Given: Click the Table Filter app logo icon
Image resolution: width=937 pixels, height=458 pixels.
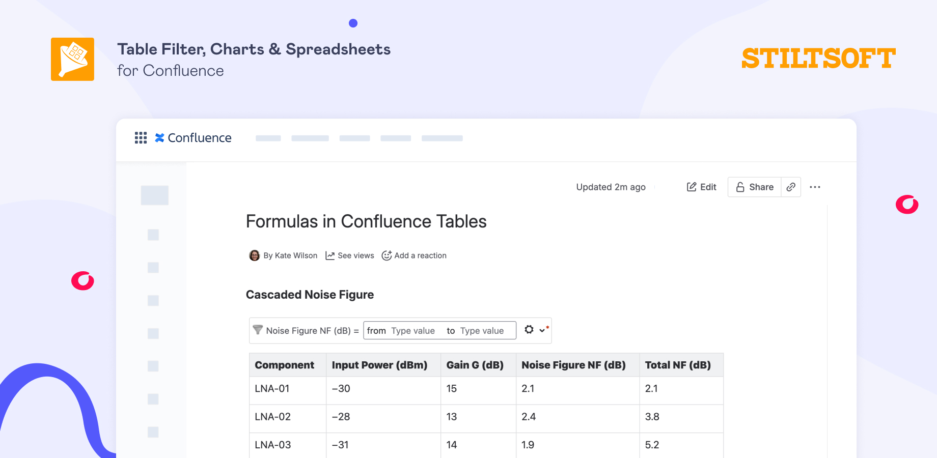Looking at the screenshot, I should tap(72, 59).
